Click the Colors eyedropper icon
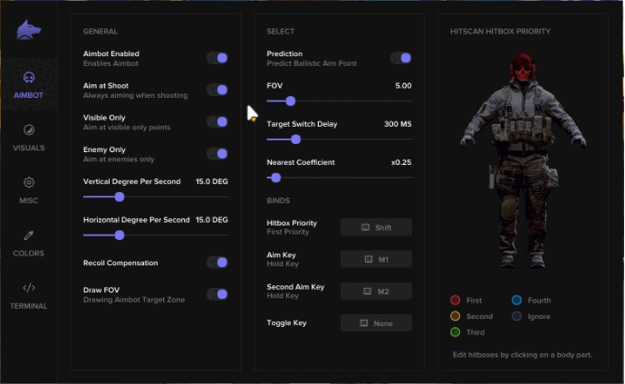Image resolution: width=625 pixels, height=384 pixels. click(29, 235)
